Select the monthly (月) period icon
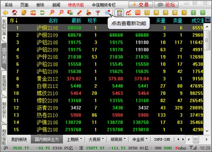212x152 pixels. [x=165, y=13]
